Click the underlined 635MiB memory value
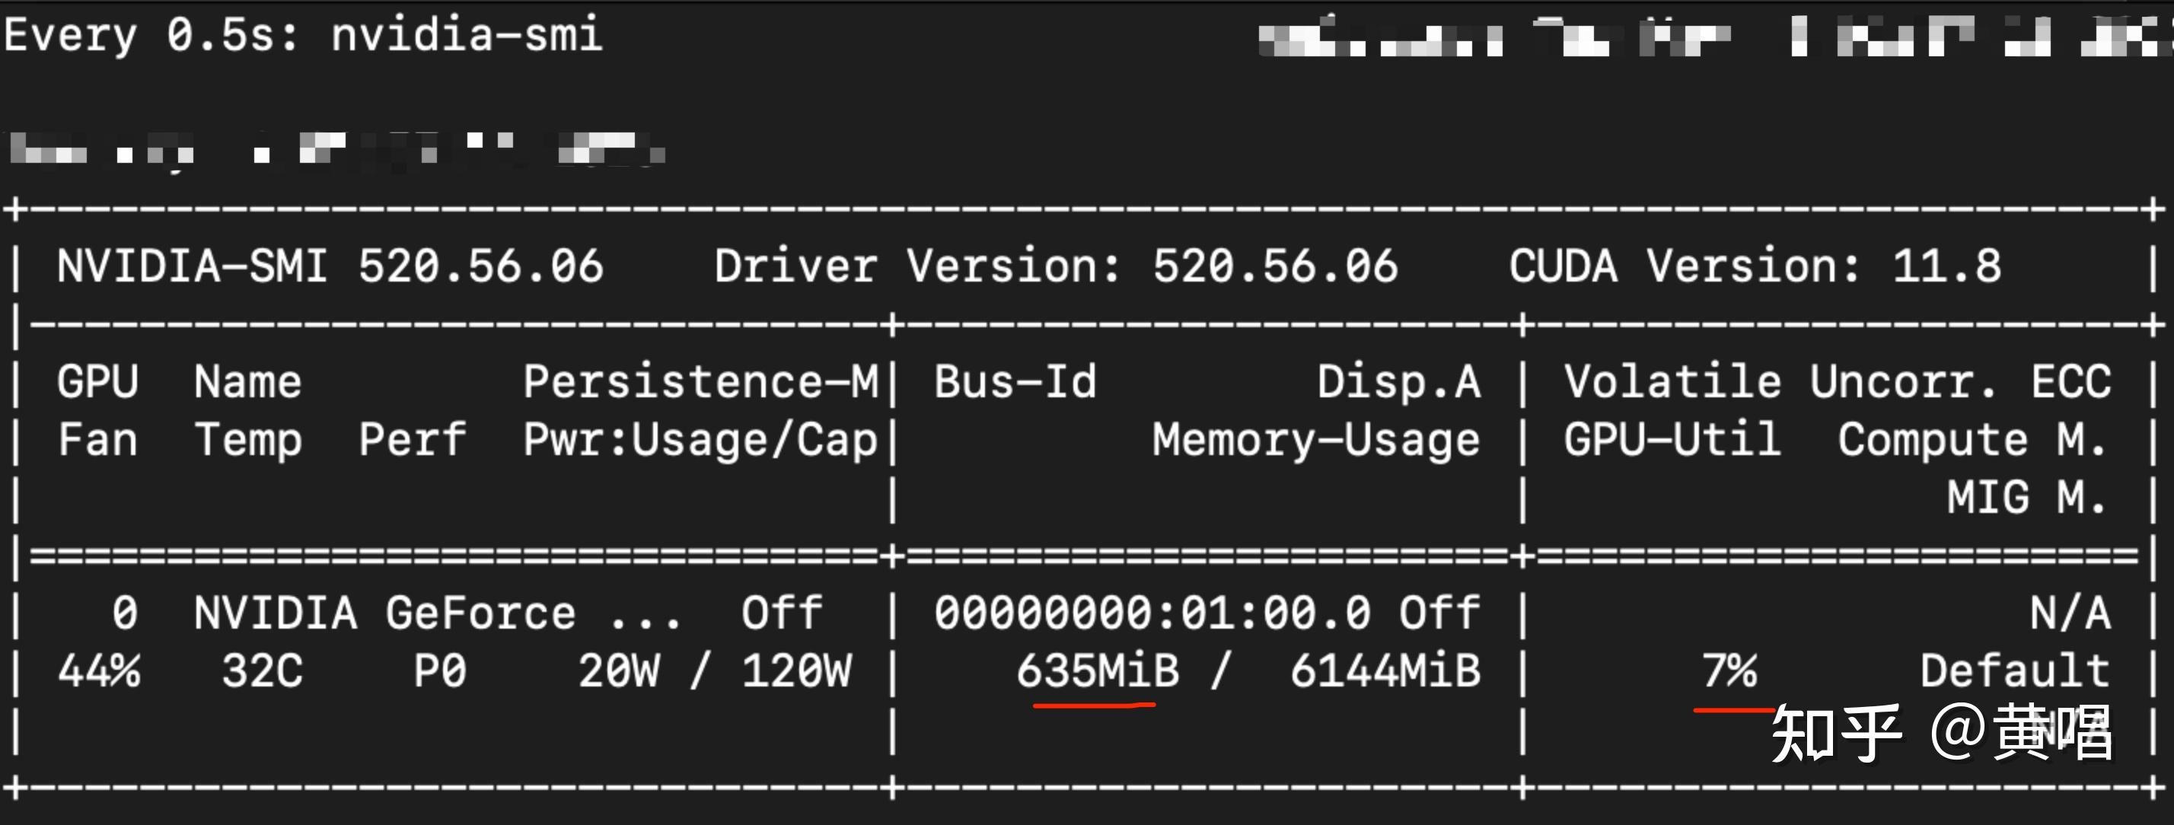Viewport: 2174px width, 825px height. coord(1095,671)
